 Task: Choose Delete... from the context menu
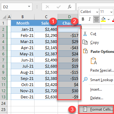(x=97, y=98)
